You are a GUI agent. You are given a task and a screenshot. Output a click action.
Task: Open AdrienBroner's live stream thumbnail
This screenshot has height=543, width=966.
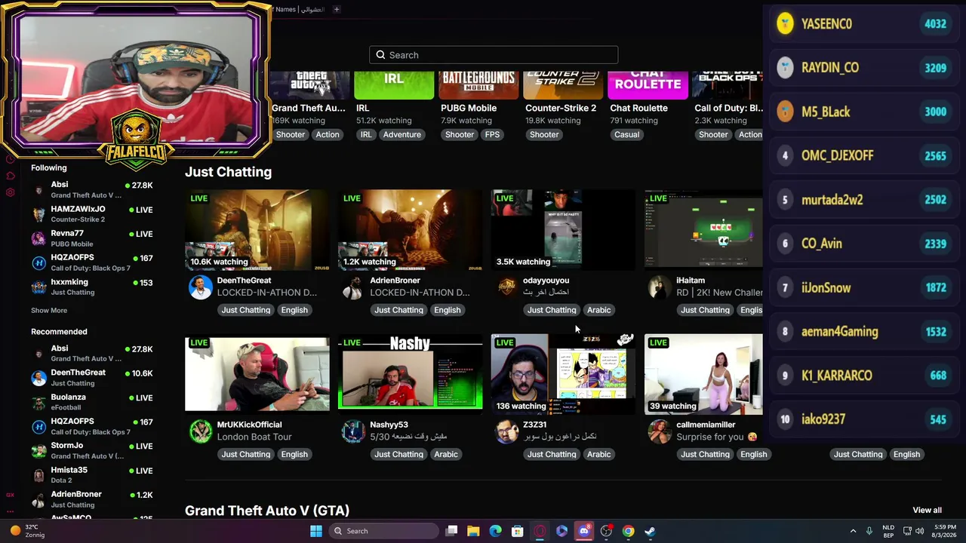[x=411, y=230]
